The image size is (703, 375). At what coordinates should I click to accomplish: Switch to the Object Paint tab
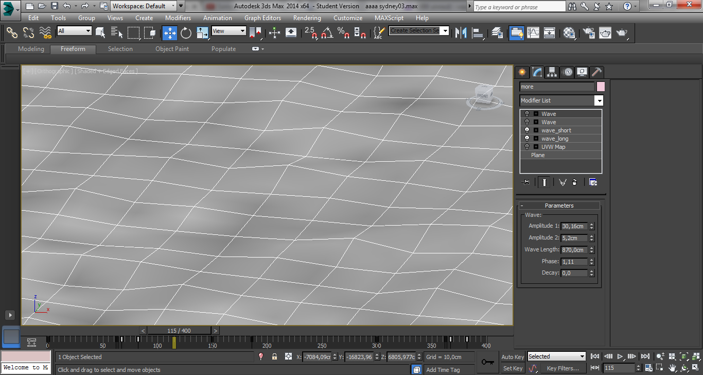coord(172,49)
